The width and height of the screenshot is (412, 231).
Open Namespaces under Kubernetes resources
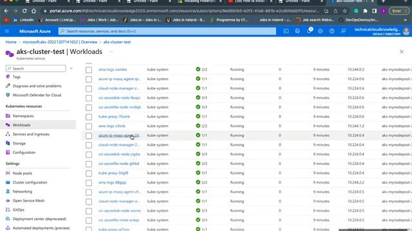pos(23,116)
